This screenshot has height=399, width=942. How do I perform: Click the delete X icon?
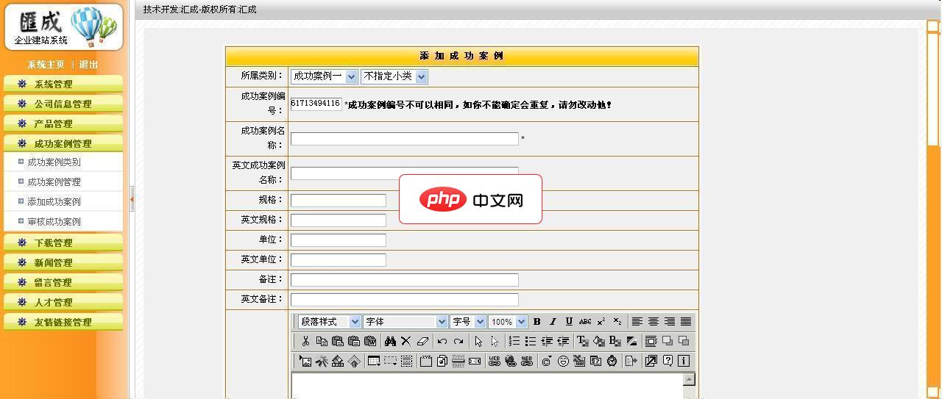tap(406, 341)
